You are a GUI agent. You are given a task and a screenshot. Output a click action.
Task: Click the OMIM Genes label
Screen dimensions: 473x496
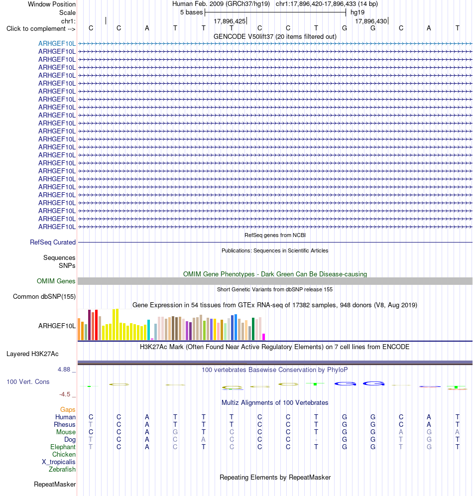pyautogui.click(x=56, y=281)
